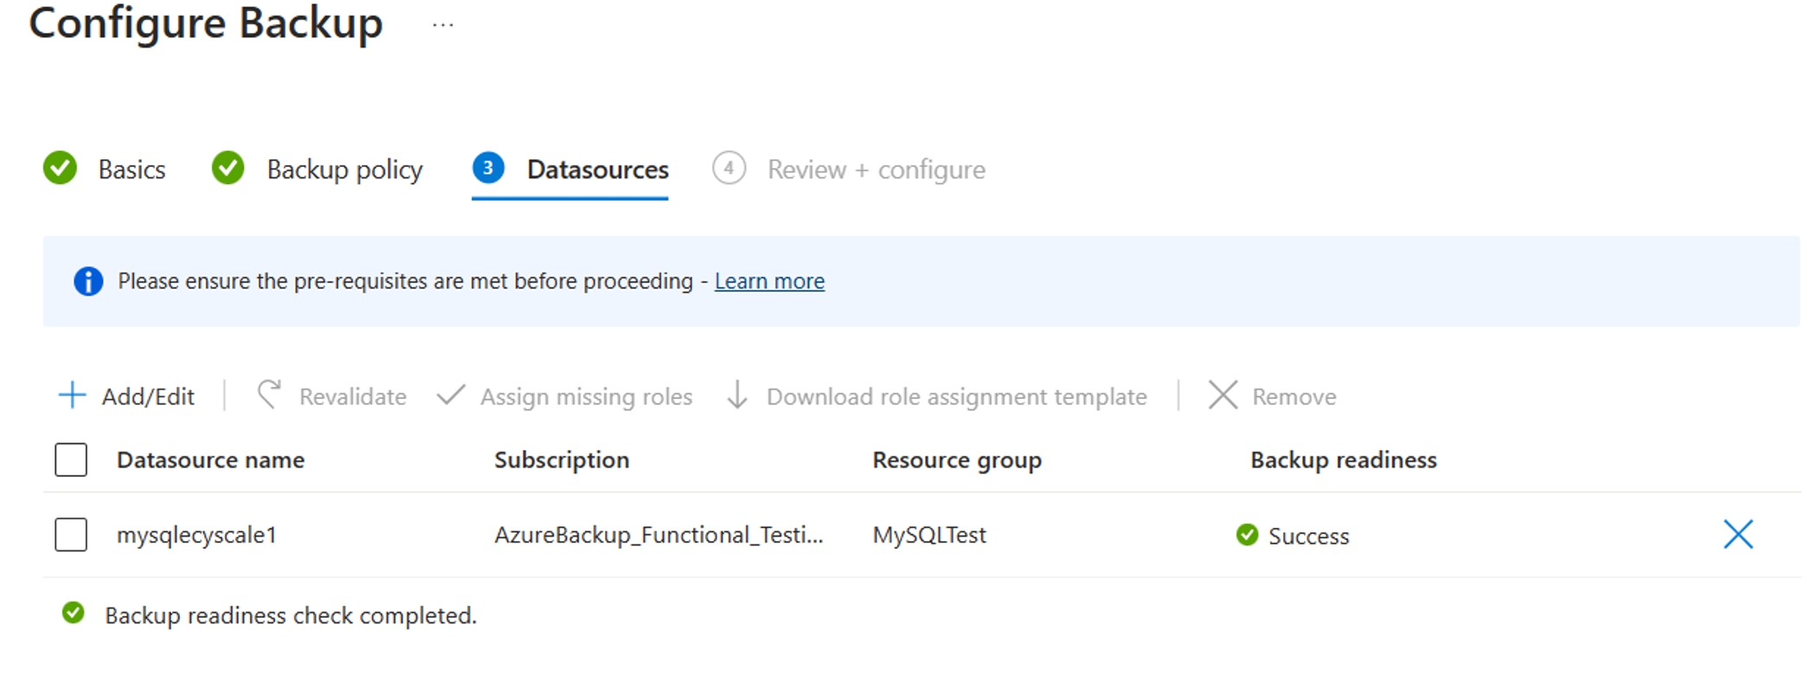Check the mysqlecyscale1 row checkbox

71,534
